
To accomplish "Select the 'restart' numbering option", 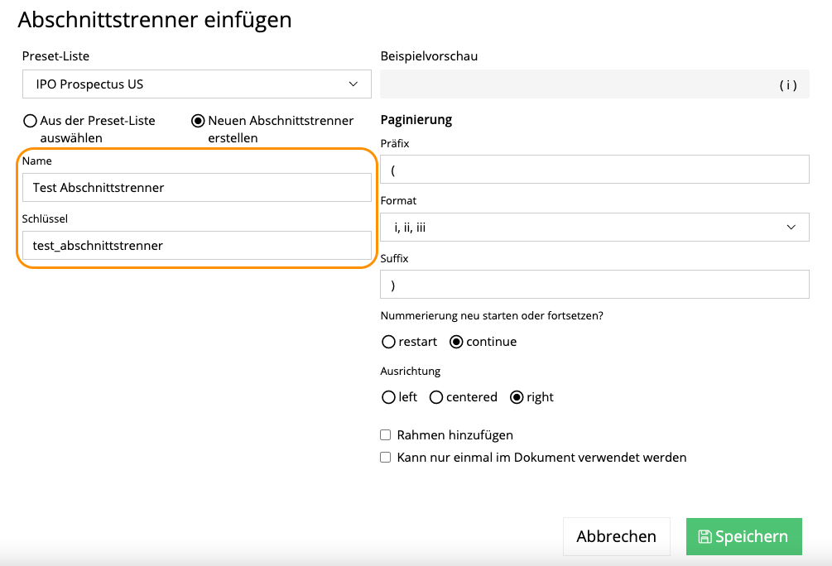I will click(x=388, y=342).
